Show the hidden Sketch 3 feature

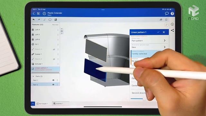54,49
